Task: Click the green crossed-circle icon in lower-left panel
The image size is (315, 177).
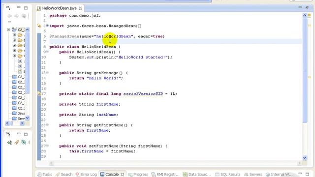Action: tap(24, 142)
